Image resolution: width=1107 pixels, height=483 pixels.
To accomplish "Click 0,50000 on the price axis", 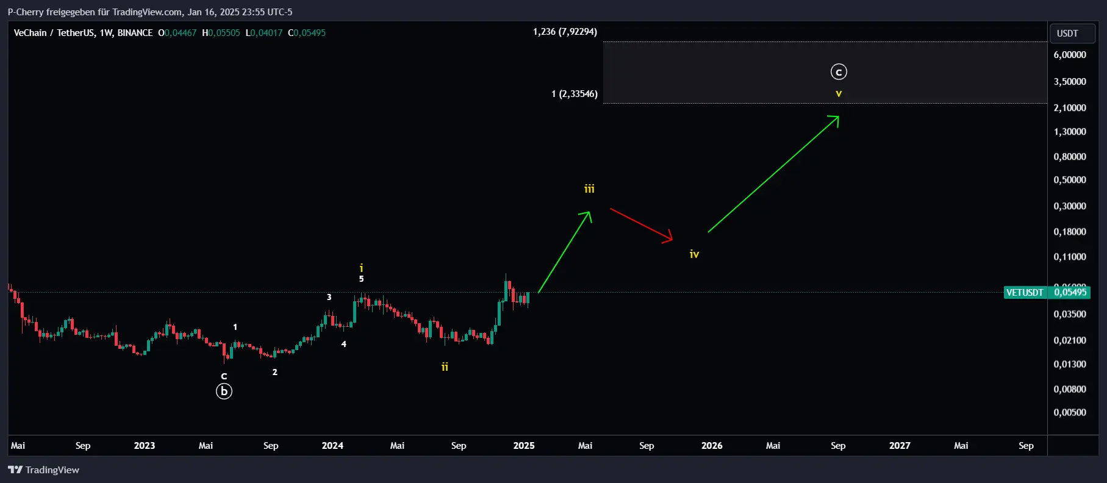I will tap(1070, 180).
